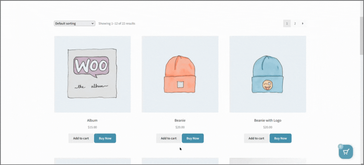Open the Beanie with Logo title link

point(268,120)
